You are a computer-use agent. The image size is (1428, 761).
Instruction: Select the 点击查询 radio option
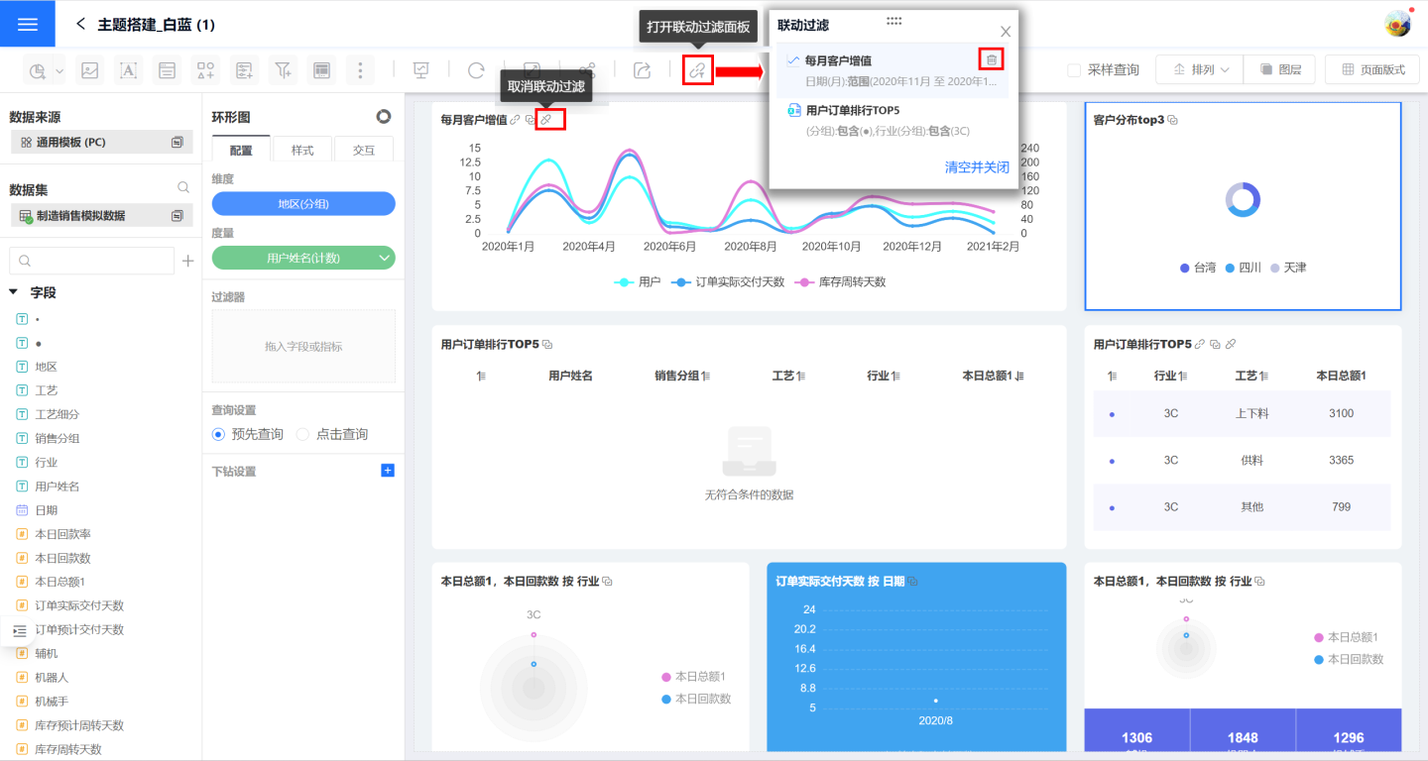pyautogui.click(x=303, y=434)
